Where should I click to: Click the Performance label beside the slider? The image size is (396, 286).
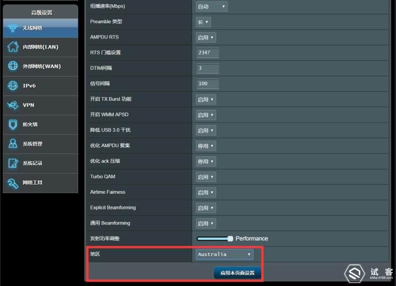[x=251, y=239]
